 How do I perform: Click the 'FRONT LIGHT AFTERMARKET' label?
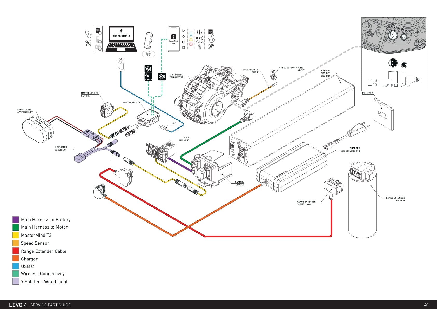point(25,111)
